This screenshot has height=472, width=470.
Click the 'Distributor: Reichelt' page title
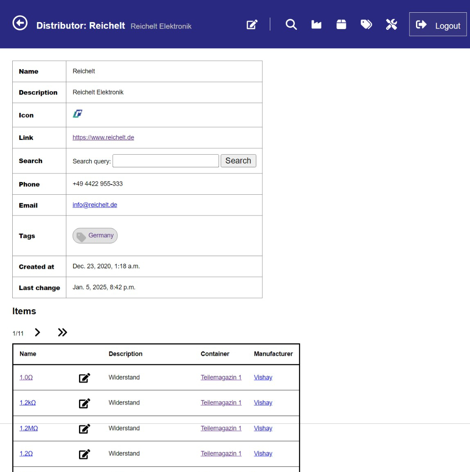pyautogui.click(x=80, y=26)
